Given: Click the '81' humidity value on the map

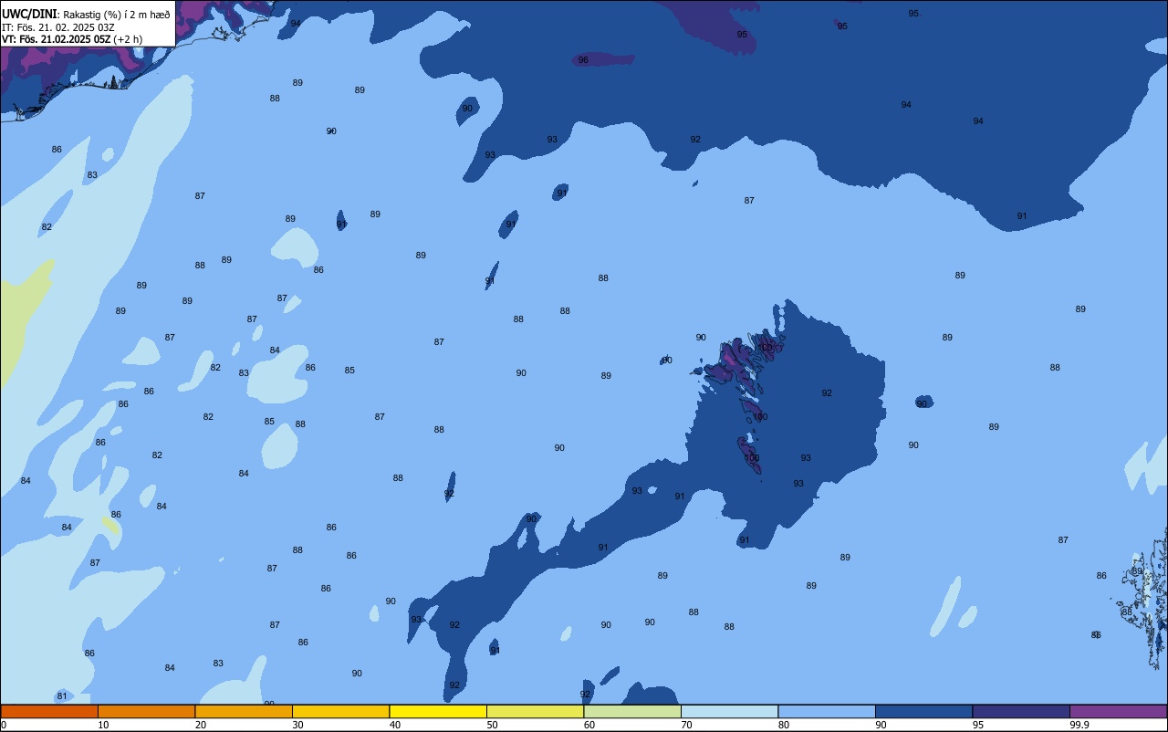Looking at the screenshot, I should pyautogui.click(x=62, y=696).
